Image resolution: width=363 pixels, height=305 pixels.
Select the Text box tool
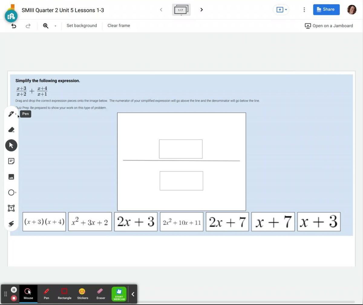click(11, 208)
